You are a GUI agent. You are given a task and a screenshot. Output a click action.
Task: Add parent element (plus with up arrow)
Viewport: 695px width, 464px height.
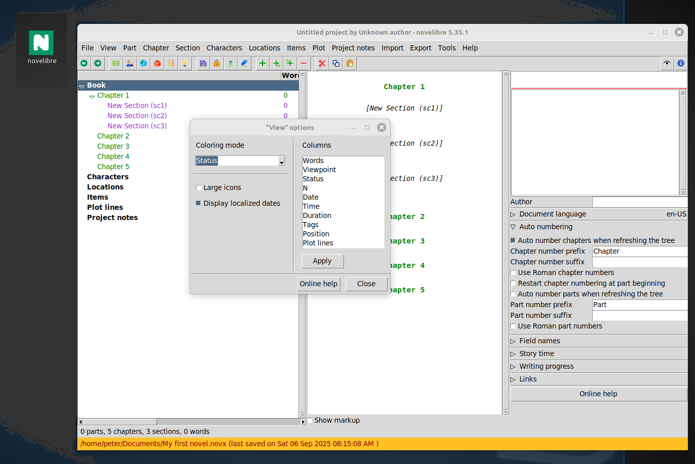[290, 64]
